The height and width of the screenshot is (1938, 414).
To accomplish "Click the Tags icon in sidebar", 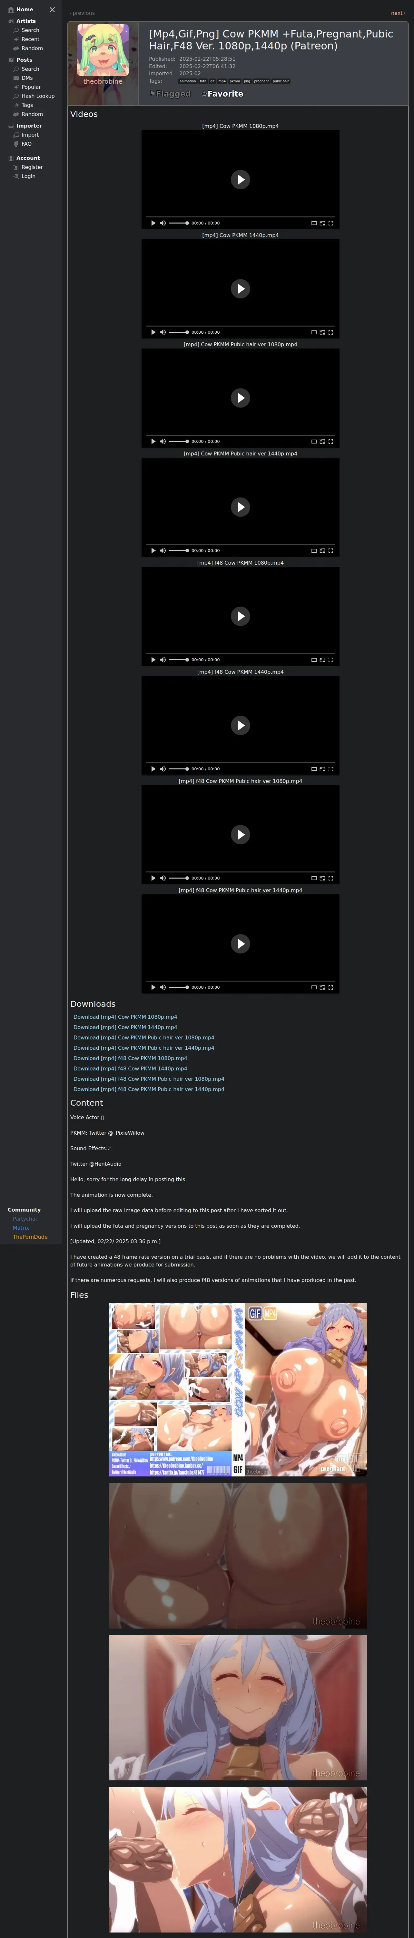I will 16,105.
